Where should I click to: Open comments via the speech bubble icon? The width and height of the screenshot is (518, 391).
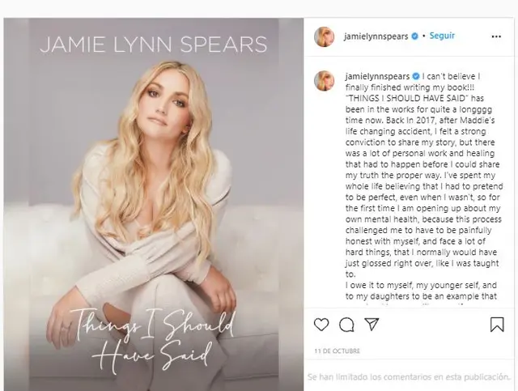pos(346,325)
